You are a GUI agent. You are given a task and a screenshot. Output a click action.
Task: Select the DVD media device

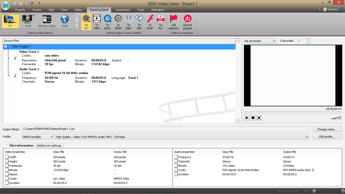[28, 21]
